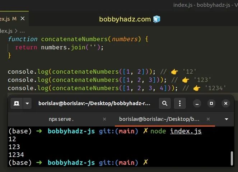Expand the new-tab dropdown arrow in terminal
Screen dimensions: 238x172
27,103
